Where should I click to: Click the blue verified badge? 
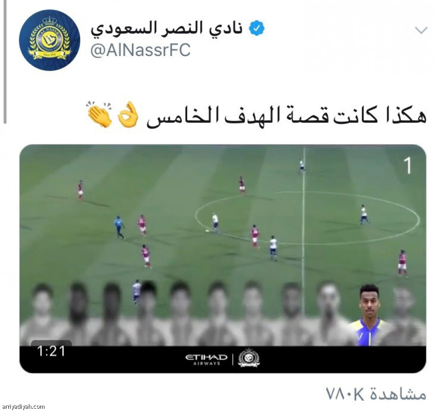click(x=256, y=28)
